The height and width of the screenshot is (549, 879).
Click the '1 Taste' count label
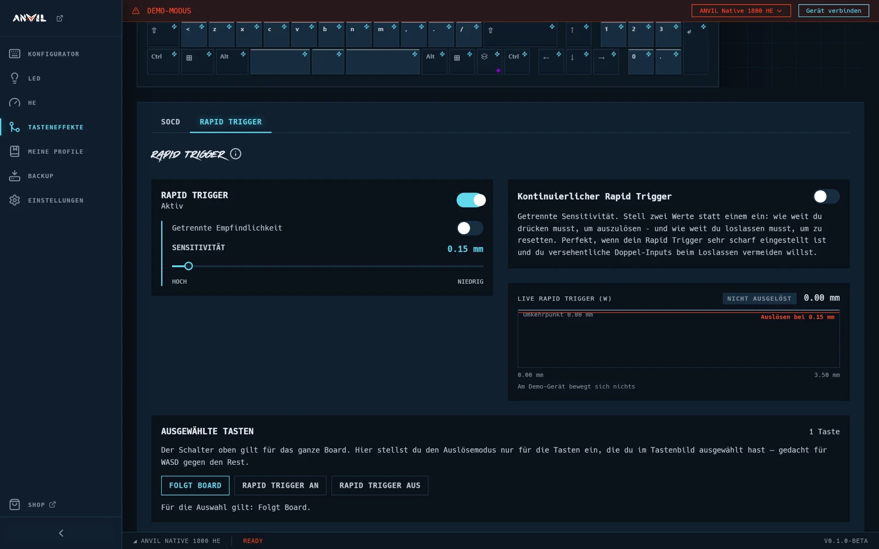tap(824, 431)
